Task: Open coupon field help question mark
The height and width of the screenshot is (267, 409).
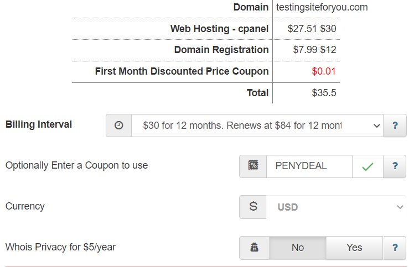Action: click(x=395, y=166)
